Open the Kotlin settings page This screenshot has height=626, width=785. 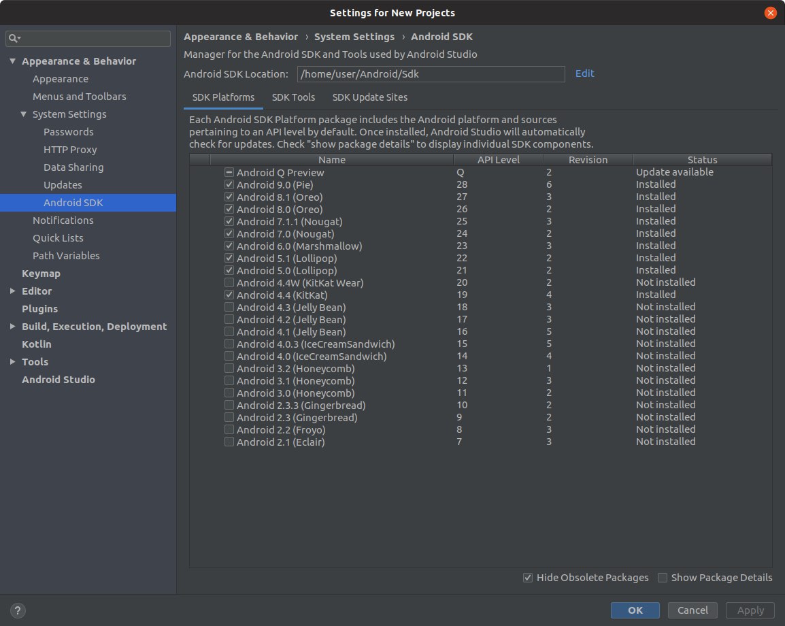click(37, 344)
